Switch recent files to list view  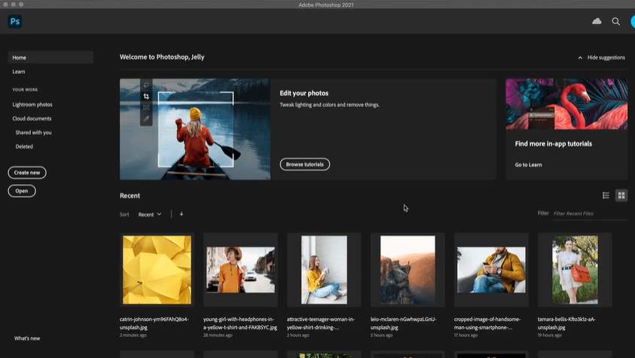606,195
